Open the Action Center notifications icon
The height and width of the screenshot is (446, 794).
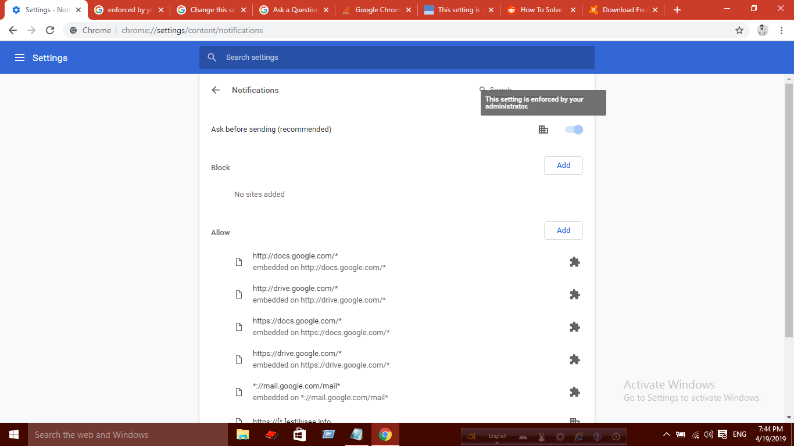point(723,434)
